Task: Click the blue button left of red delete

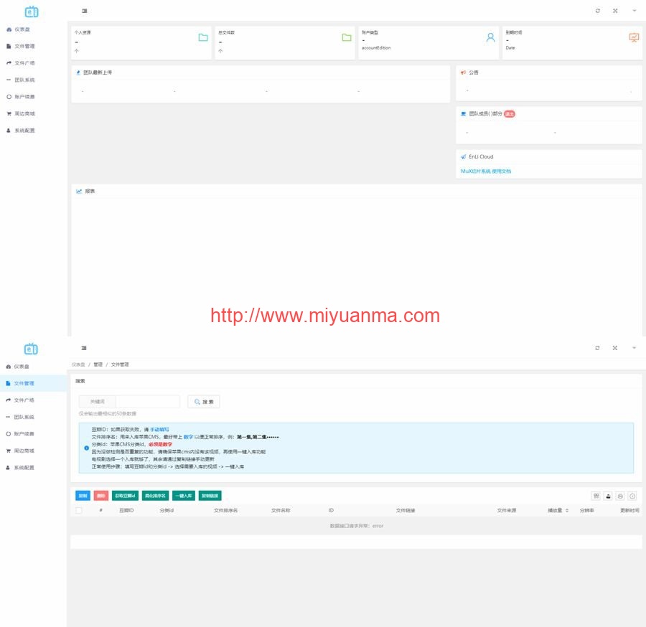Action: pos(83,496)
